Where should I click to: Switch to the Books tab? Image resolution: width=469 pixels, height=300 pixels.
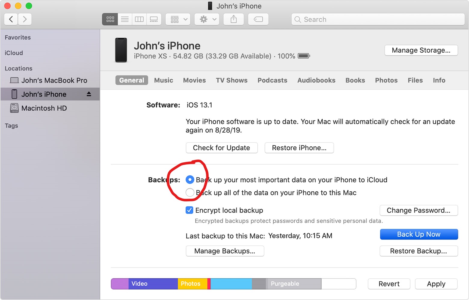click(x=355, y=80)
